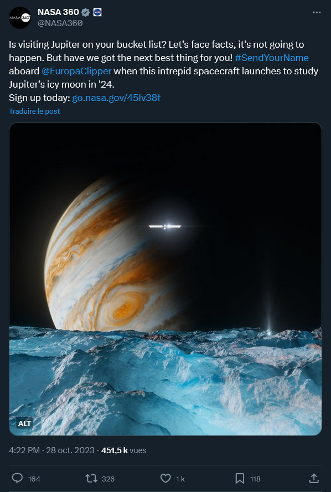This screenshot has height=492, width=331.
Task: View the 326 reposts count
Action: click(108, 479)
